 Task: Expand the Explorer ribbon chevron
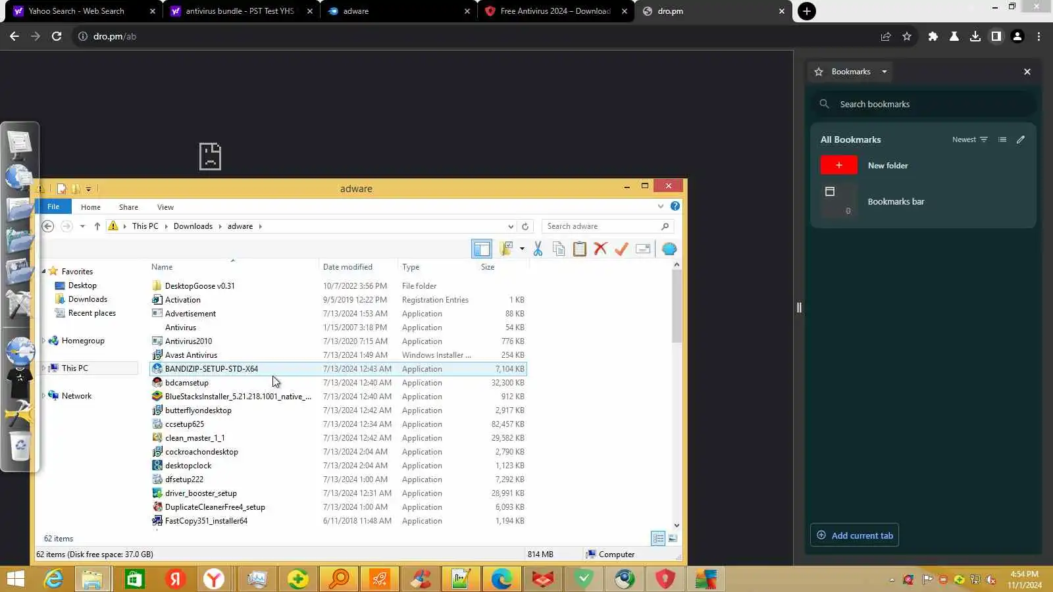coord(660,207)
